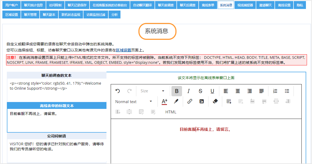Justify text alignment
The width and height of the screenshot is (312, 164).
tap(262, 91)
